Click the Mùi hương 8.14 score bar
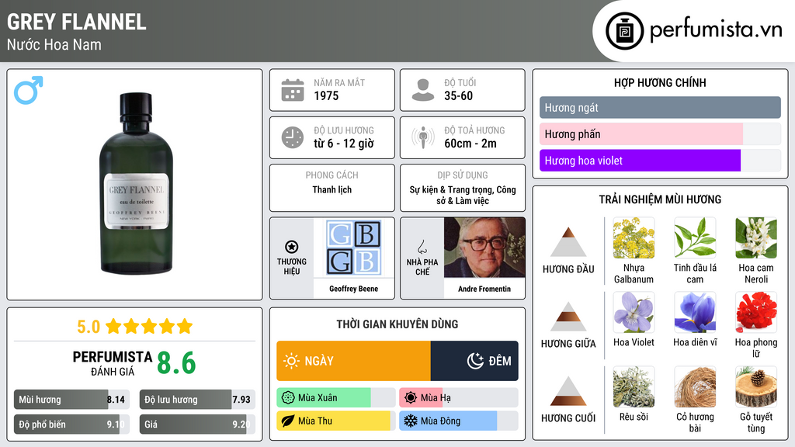Viewport: 795px width, 447px height. pyautogui.click(x=71, y=400)
